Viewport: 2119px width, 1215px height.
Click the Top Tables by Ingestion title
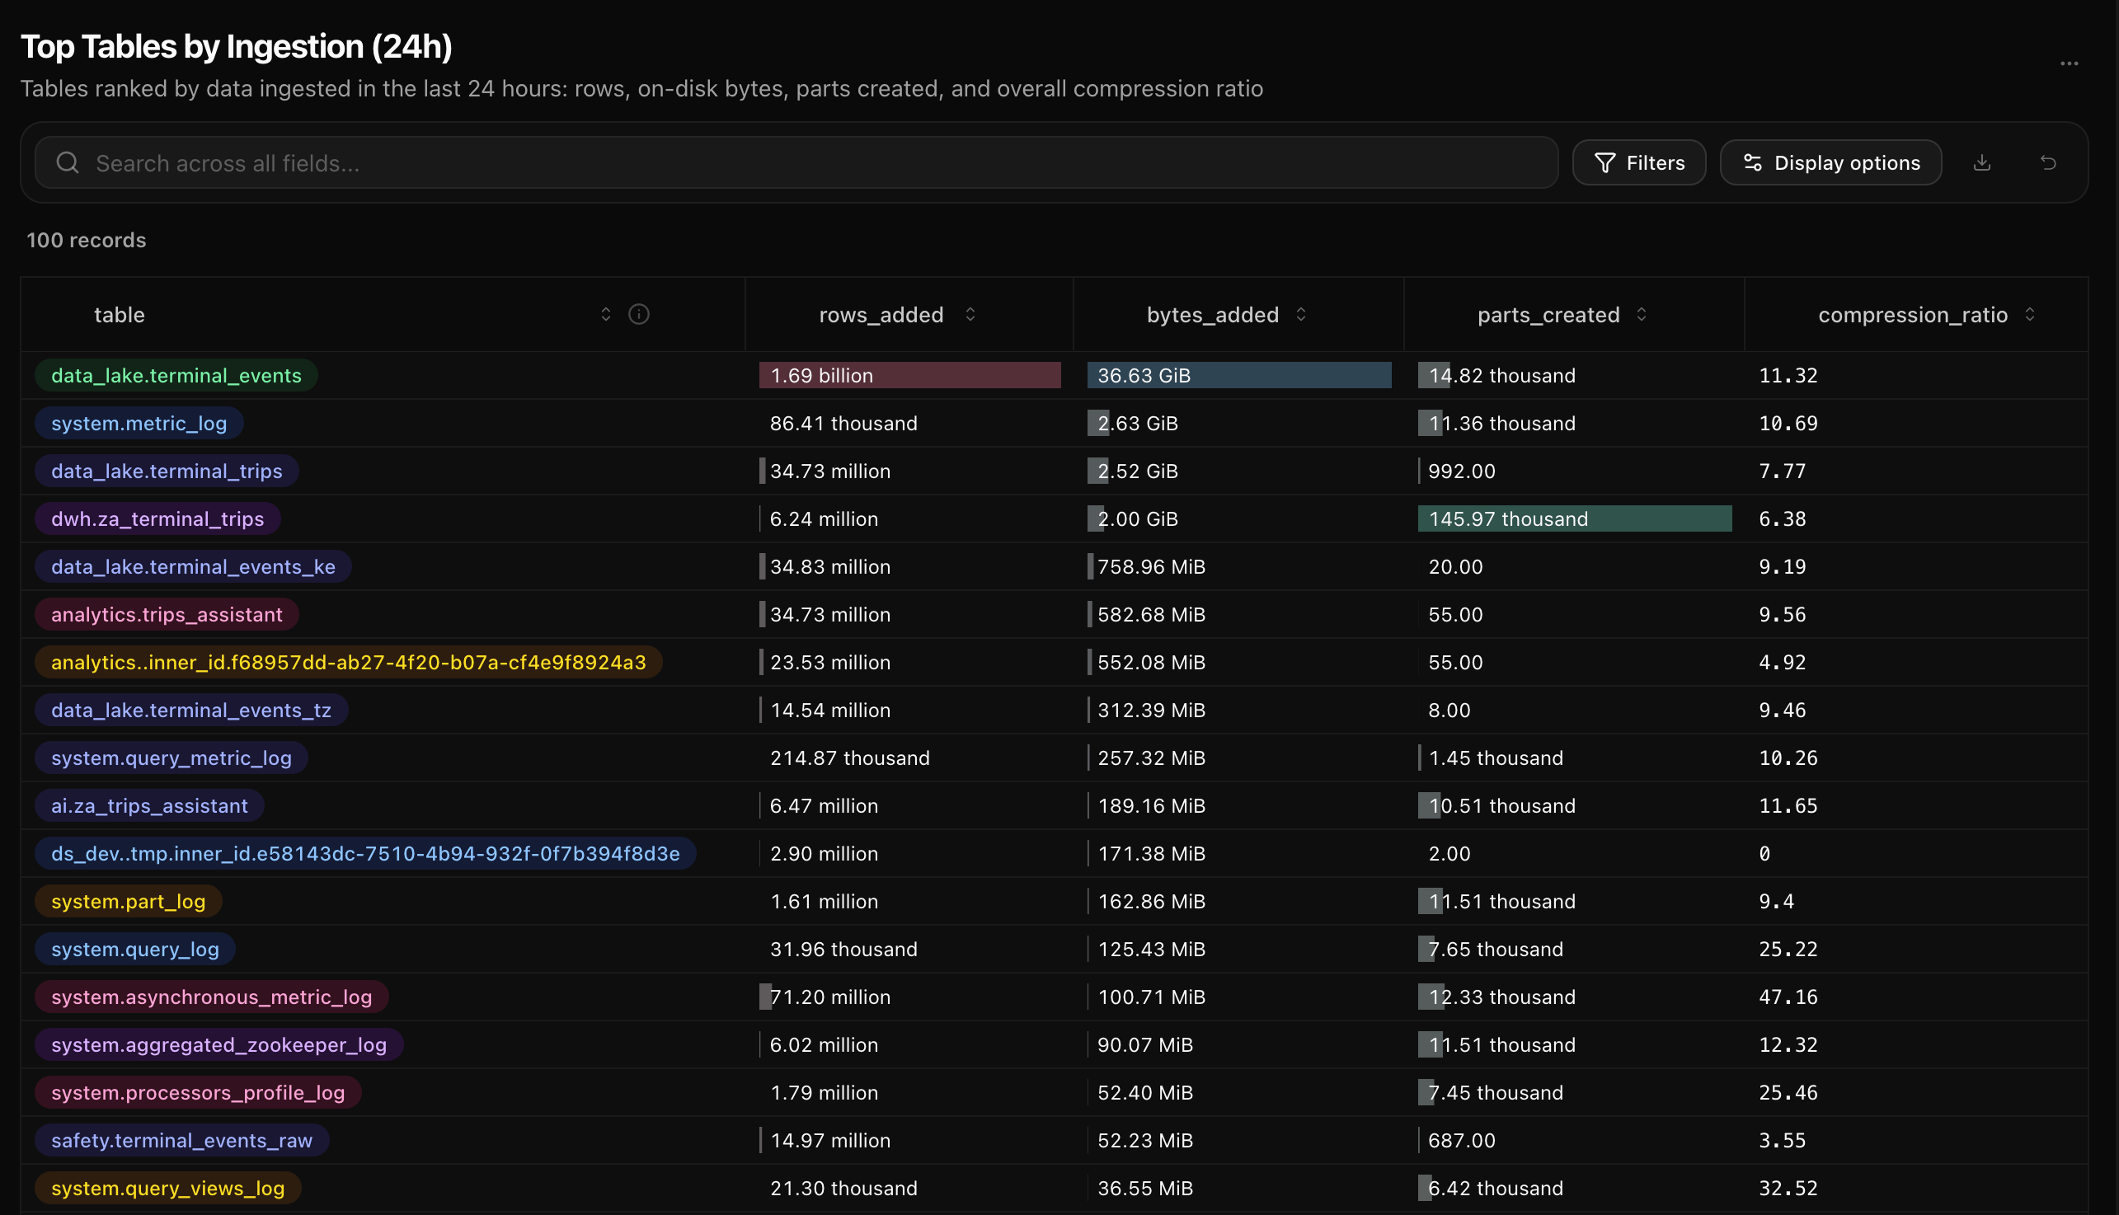pyautogui.click(x=236, y=47)
